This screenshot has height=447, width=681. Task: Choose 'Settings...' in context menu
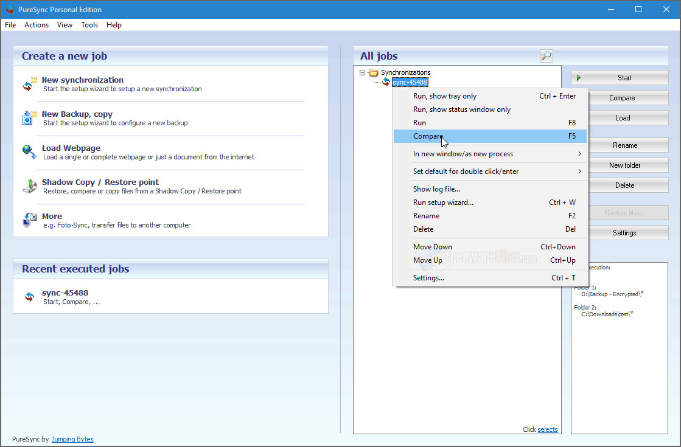coord(490,278)
